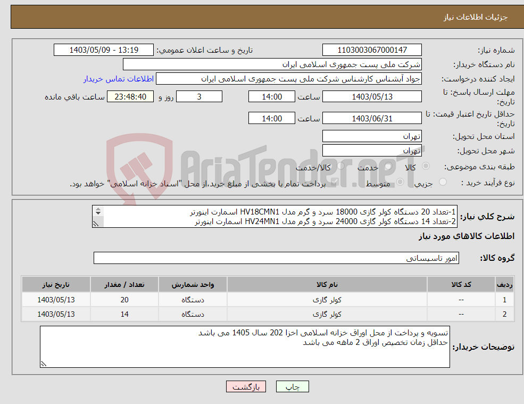Click the request creator field
Screen dimensions: 524x404
pos(289,79)
